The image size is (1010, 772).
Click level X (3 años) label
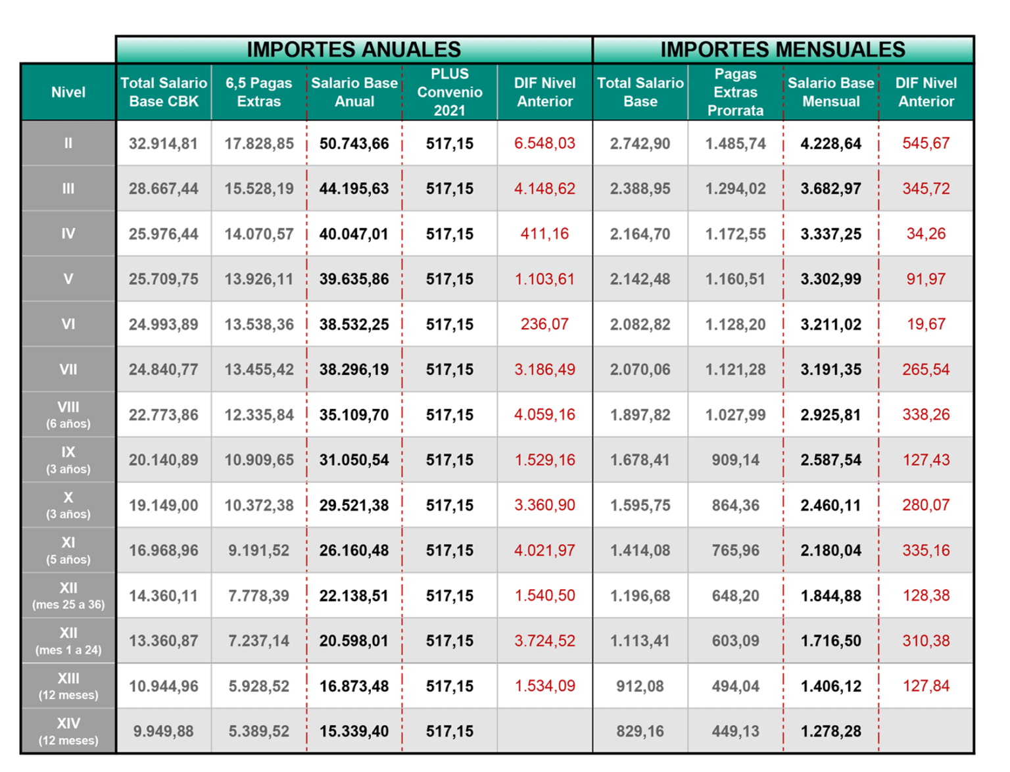(x=68, y=505)
